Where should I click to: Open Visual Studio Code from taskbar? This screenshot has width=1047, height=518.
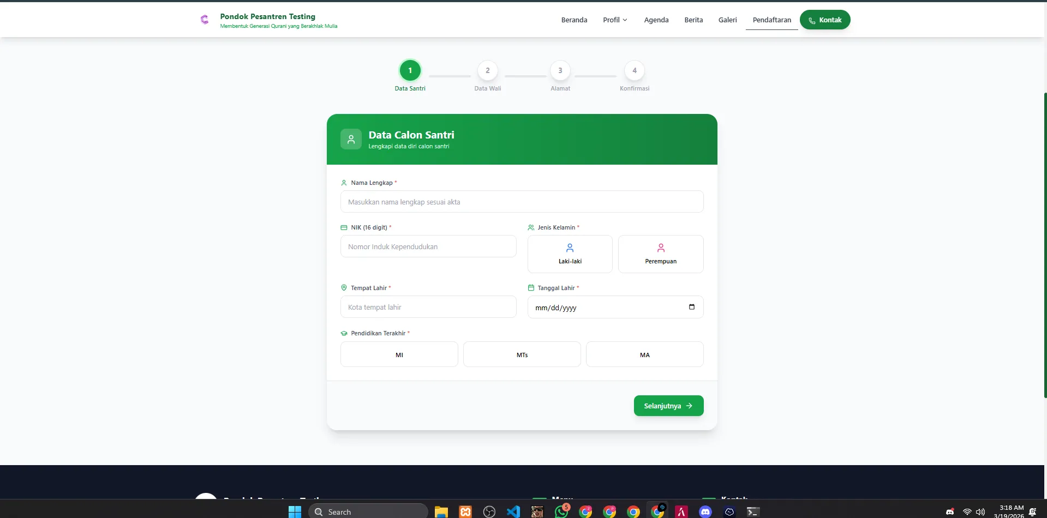pos(513,511)
